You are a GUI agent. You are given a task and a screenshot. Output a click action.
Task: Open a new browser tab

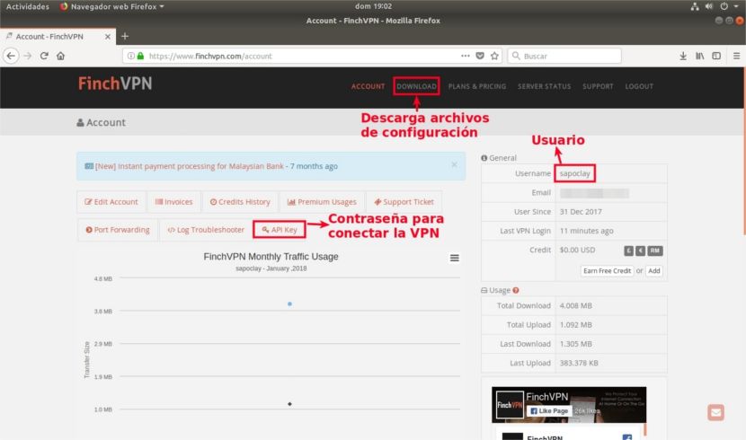pos(125,36)
